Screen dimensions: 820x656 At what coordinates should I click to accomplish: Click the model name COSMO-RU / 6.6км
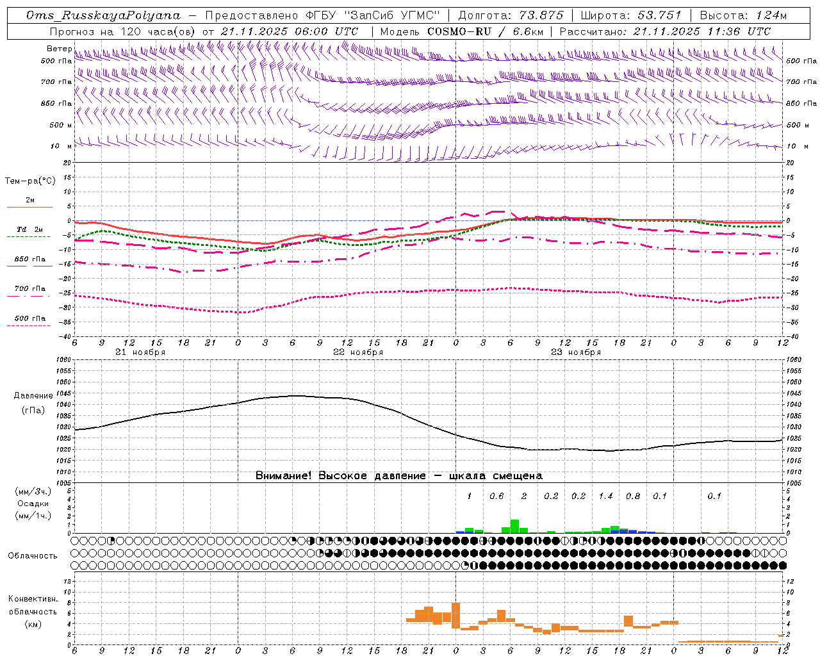485,31
